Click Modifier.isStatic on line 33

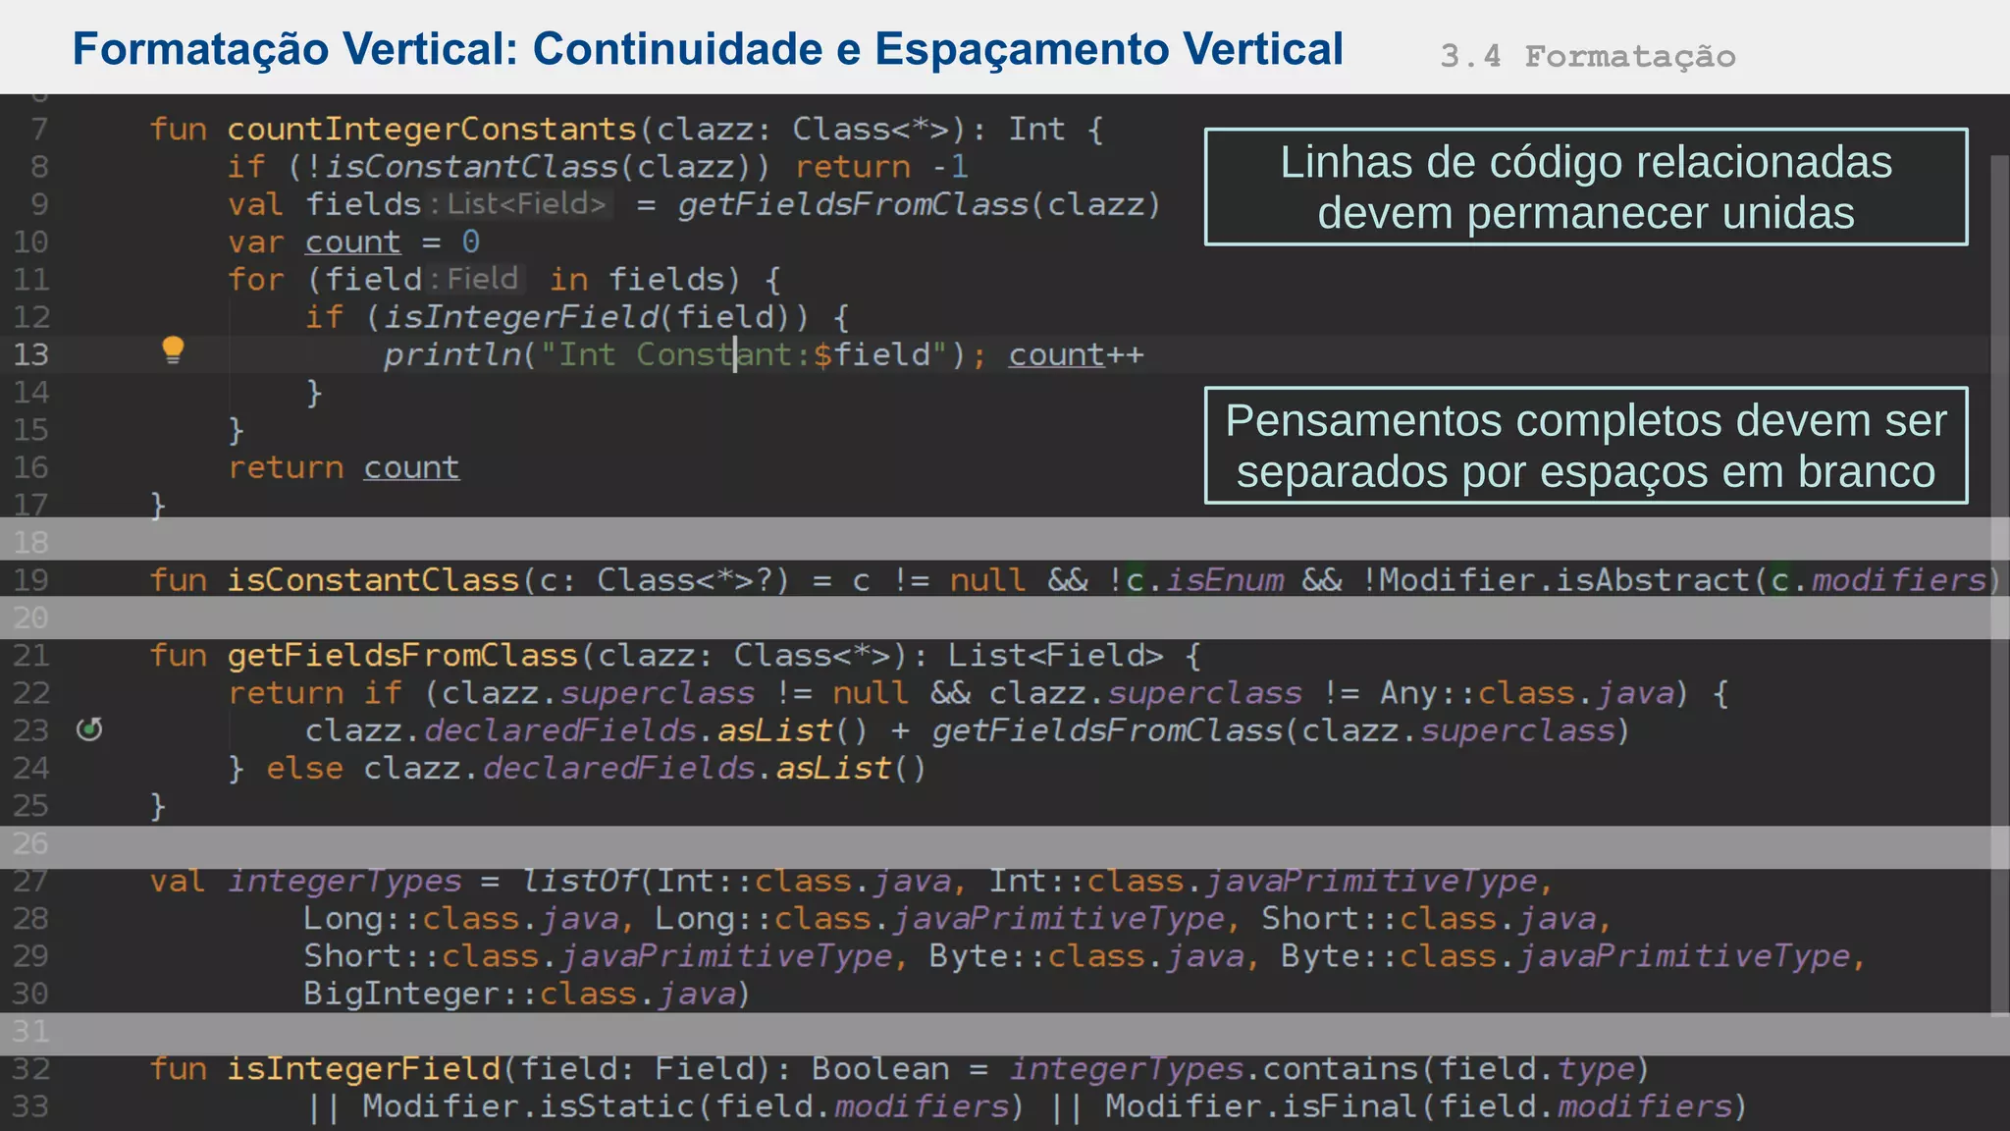(x=529, y=1106)
